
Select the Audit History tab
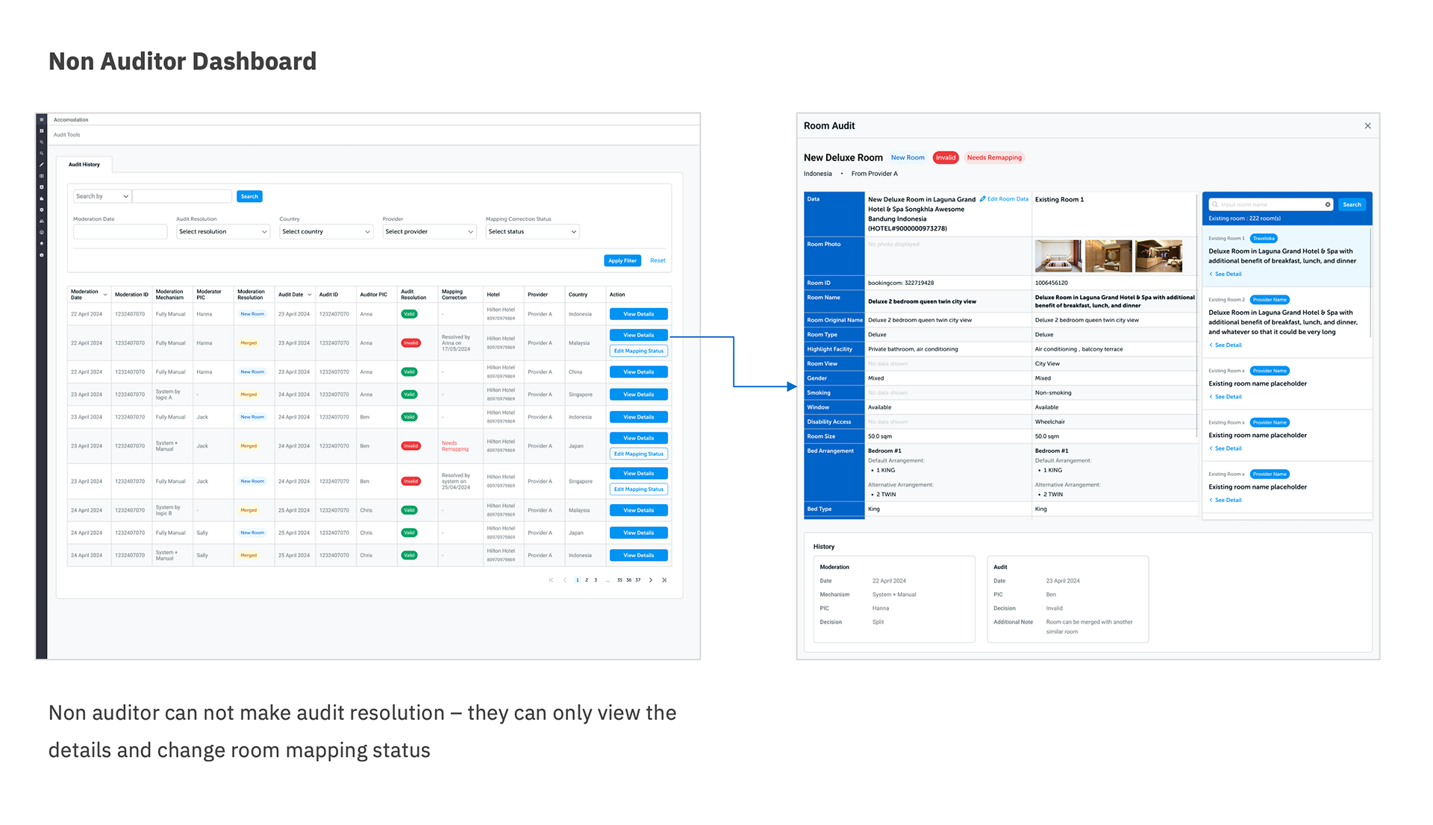(84, 164)
